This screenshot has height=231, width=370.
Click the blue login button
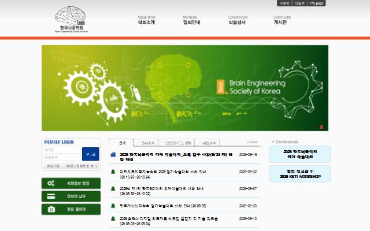(x=91, y=154)
